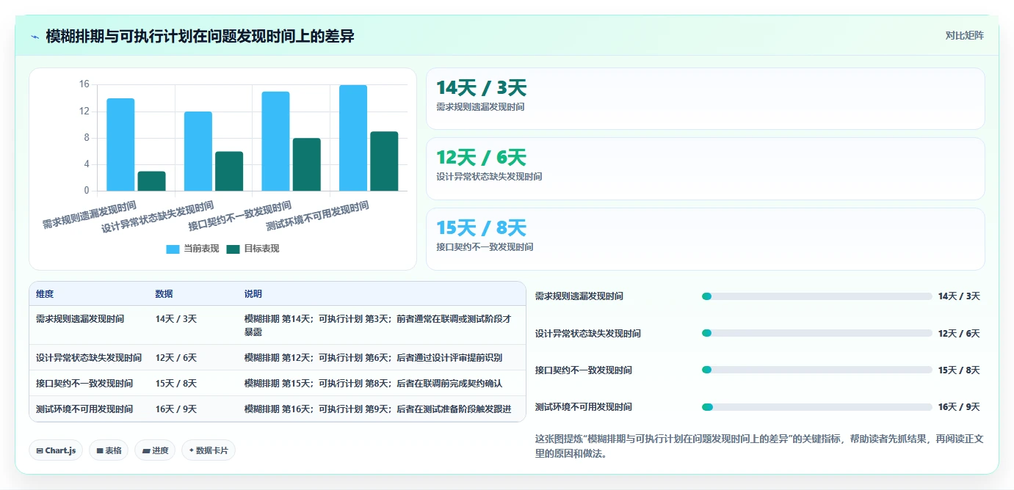The height and width of the screenshot is (490, 1014).
Task: Click the 设计异常状态缺失发现时间 progress bar
Action: click(816, 333)
